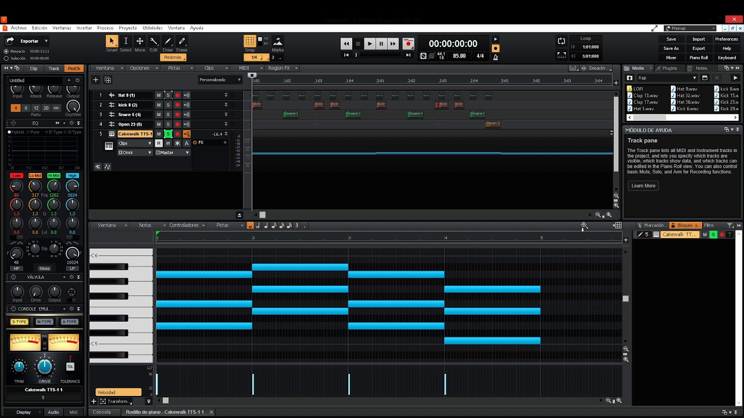
Task: Switch to the Consola tab
Action: [102, 412]
